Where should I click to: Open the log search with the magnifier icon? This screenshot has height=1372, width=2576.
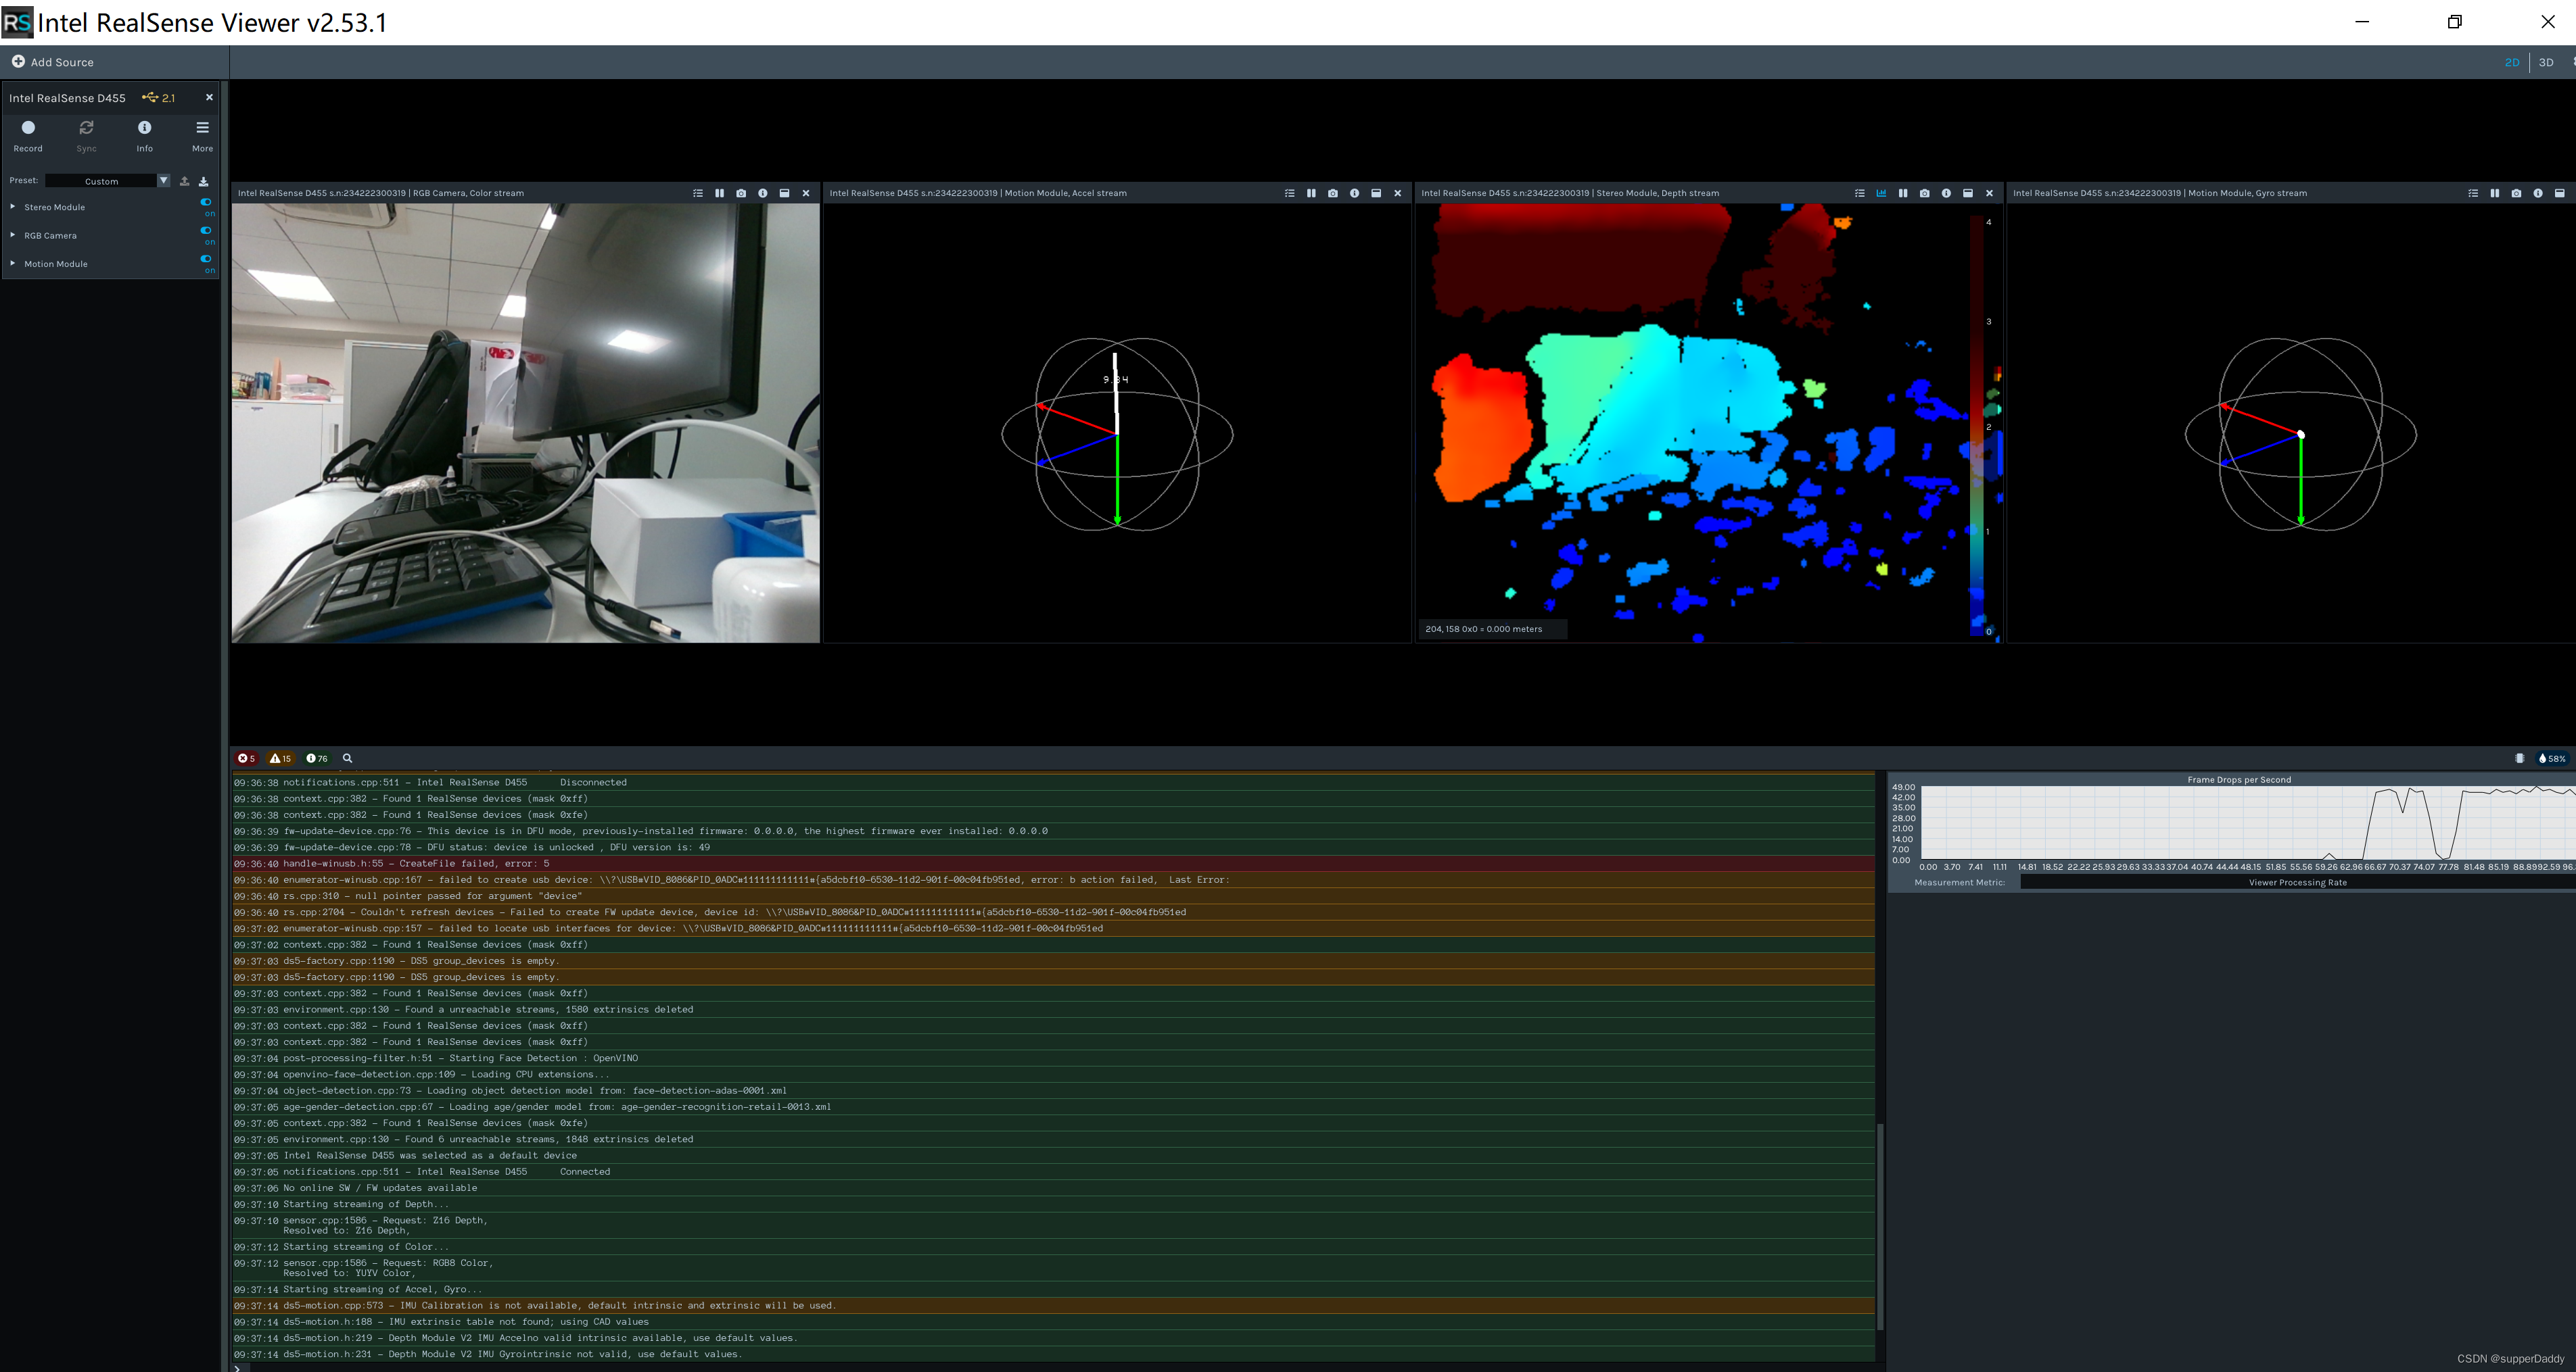[347, 758]
